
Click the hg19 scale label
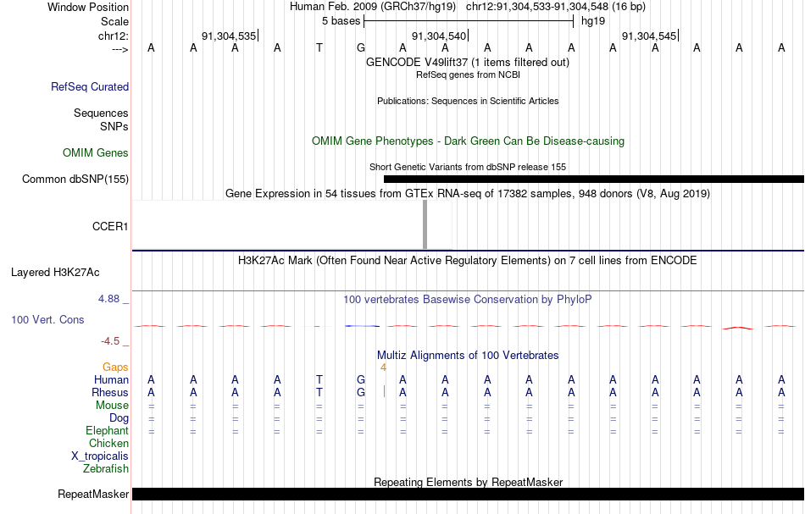593,21
